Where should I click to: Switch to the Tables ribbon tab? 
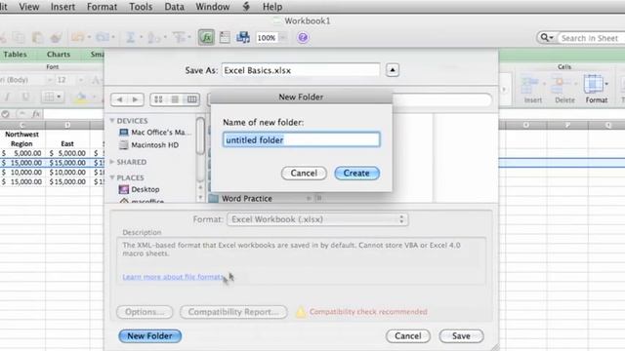point(16,55)
